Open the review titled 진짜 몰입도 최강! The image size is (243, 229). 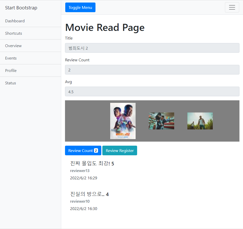[x=92, y=163]
